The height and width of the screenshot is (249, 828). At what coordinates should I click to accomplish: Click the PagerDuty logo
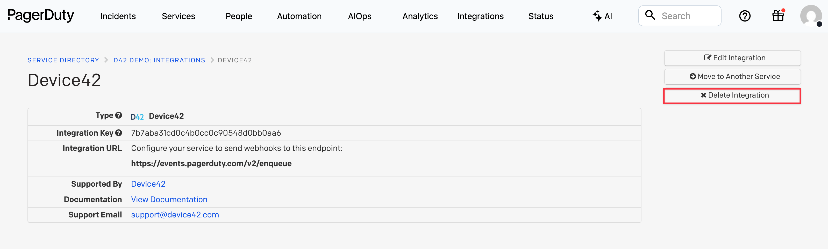41,16
